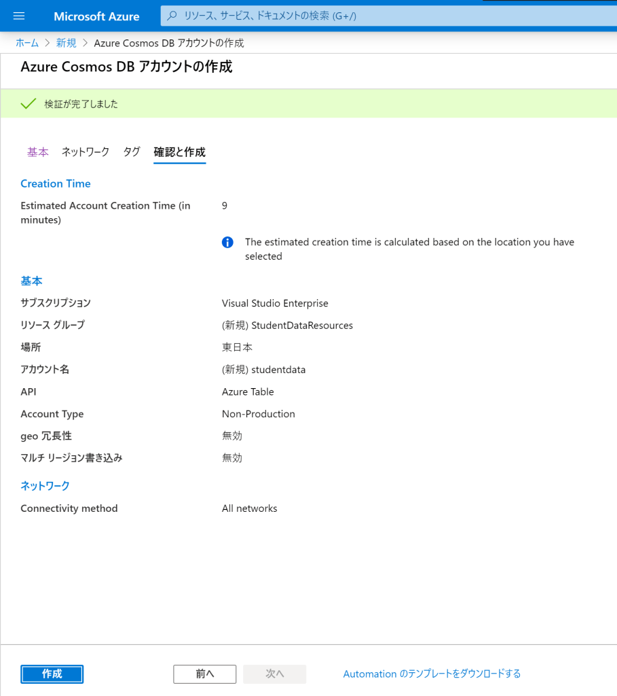This screenshot has height=696, width=617.
Task: Click the greyed-out 次へ button
Action: pyautogui.click(x=275, y=674)
